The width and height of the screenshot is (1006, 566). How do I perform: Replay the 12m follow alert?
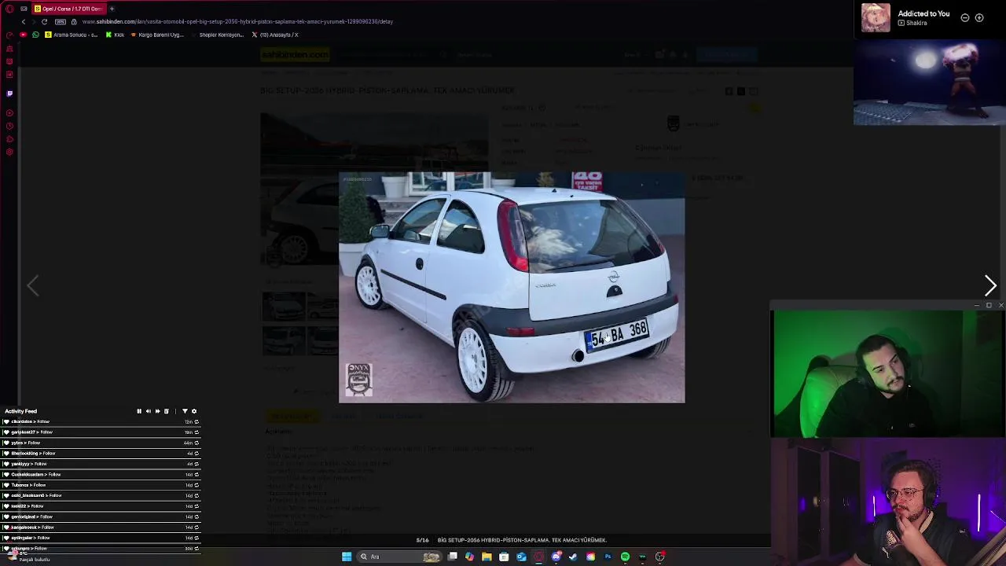coord(196,421)
